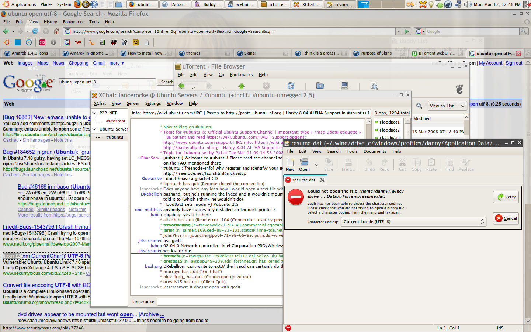The image size is (531, 332).
Task: Open the Documents menu in gedit
Action: coord(375,151)
